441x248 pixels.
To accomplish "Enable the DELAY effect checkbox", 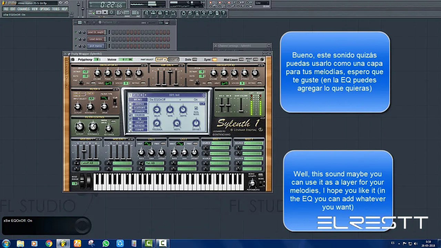I will point(130,123).
